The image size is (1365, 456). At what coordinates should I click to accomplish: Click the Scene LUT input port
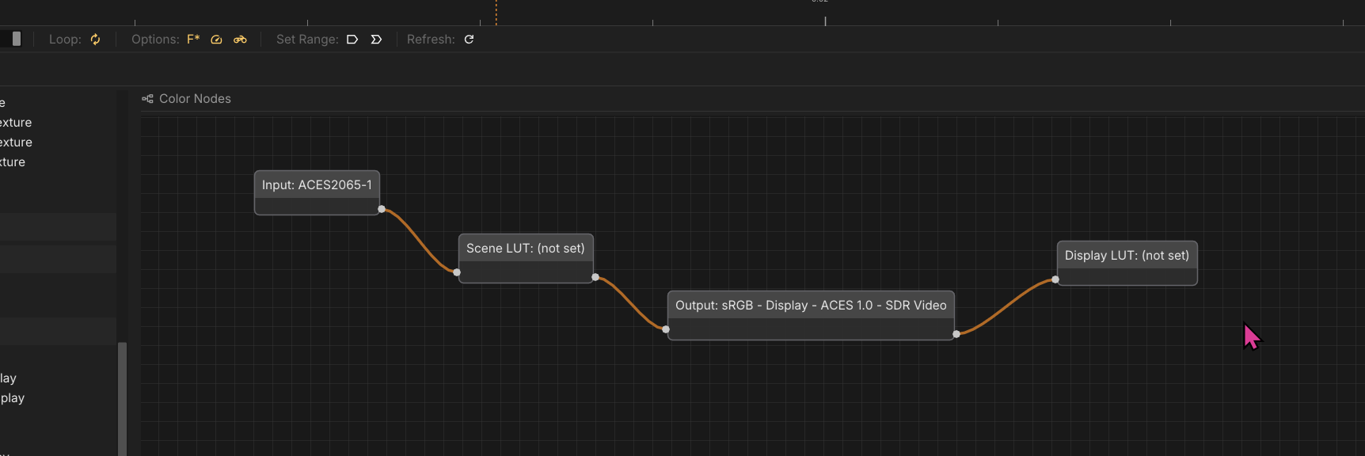point(457,272)
